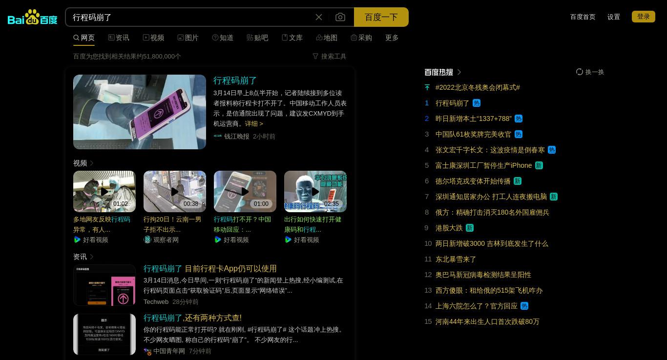Open hot search 深圳通知居家办公
Screen dimensions: 667x360
pos(491,197)
